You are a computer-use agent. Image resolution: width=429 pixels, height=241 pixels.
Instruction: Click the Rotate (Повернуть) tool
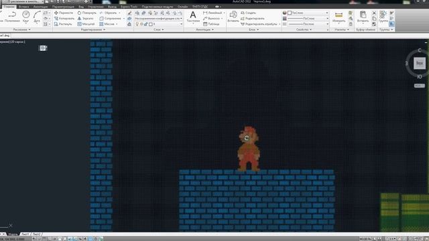(86, 13)
